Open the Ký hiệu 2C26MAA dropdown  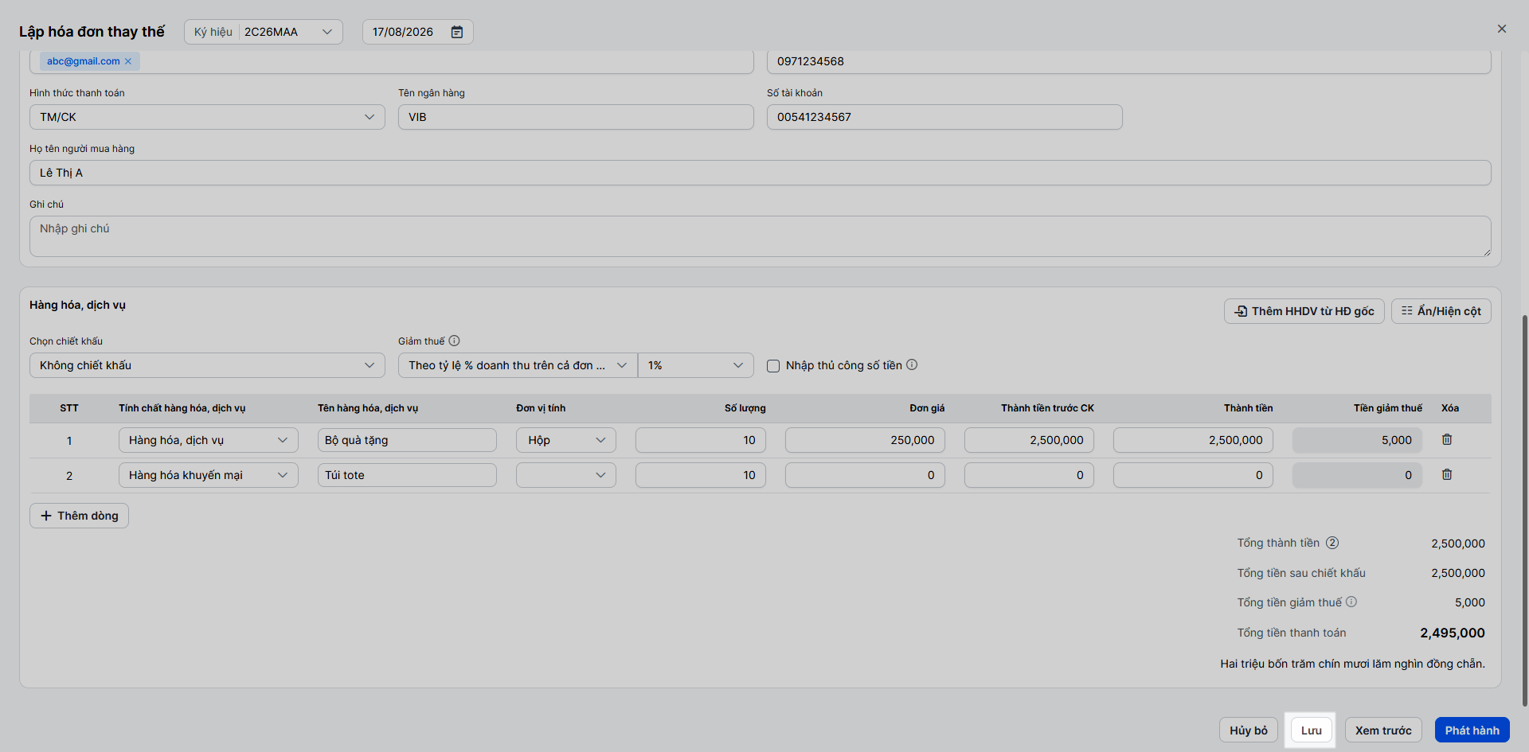click(264, 32)
